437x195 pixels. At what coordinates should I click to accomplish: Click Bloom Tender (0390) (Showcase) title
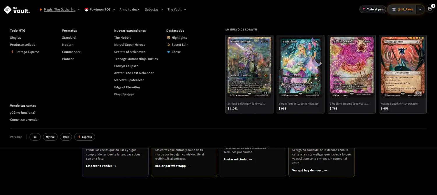(299, 104)
